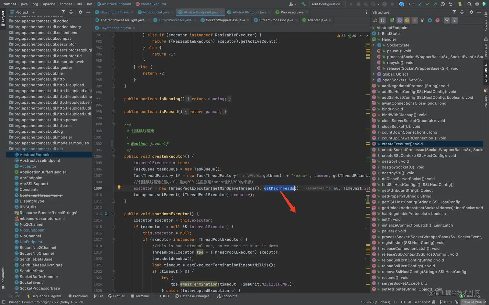489x305 pixels.
Task: Open the Sequence Diagram tool window
Action: (44, 296)
